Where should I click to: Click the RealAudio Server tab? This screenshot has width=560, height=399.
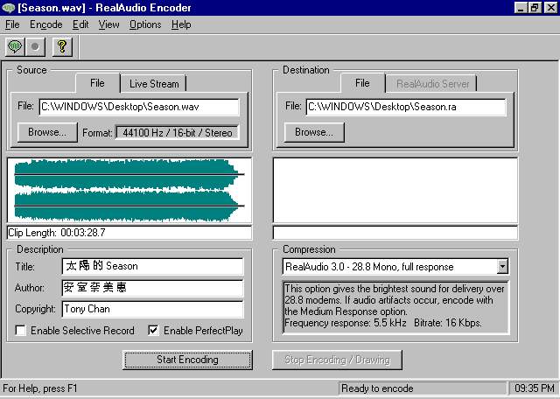pos(432,84)
